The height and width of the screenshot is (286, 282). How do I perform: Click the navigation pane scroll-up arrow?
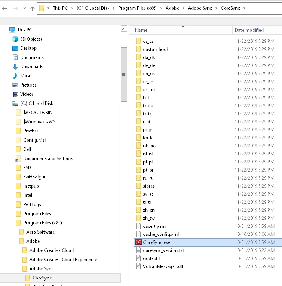coord(124,29)
